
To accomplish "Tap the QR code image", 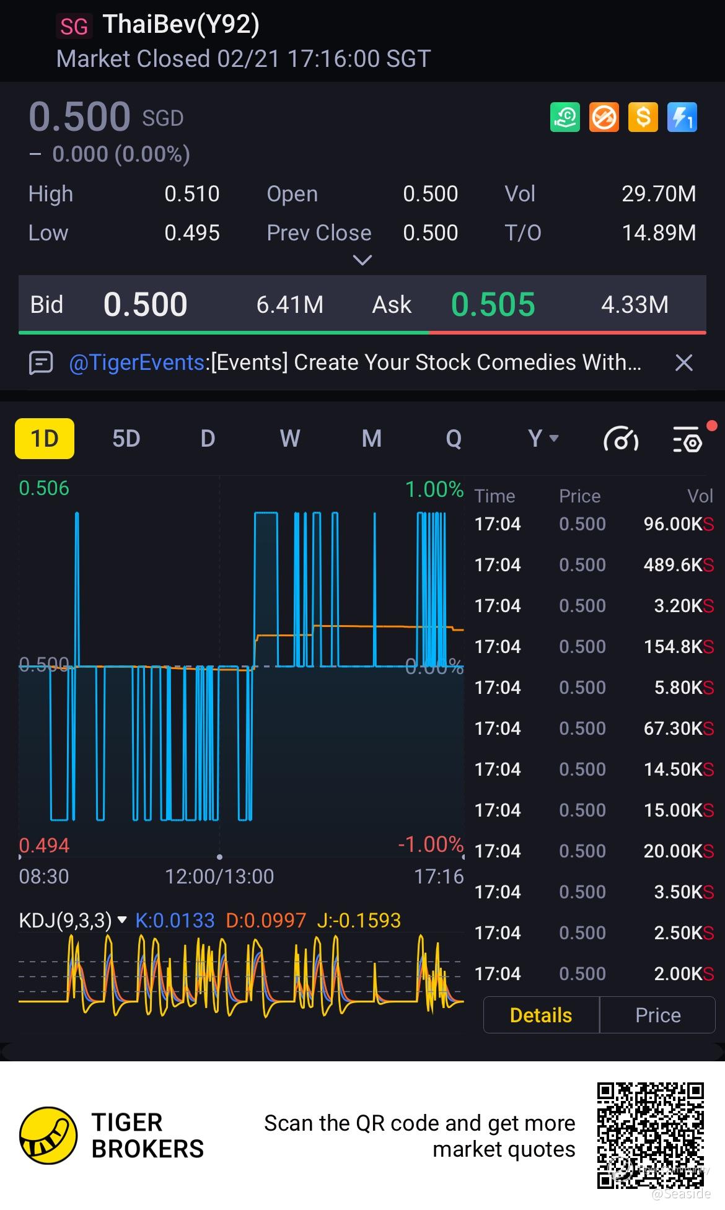I will [x=651, y=1136].
